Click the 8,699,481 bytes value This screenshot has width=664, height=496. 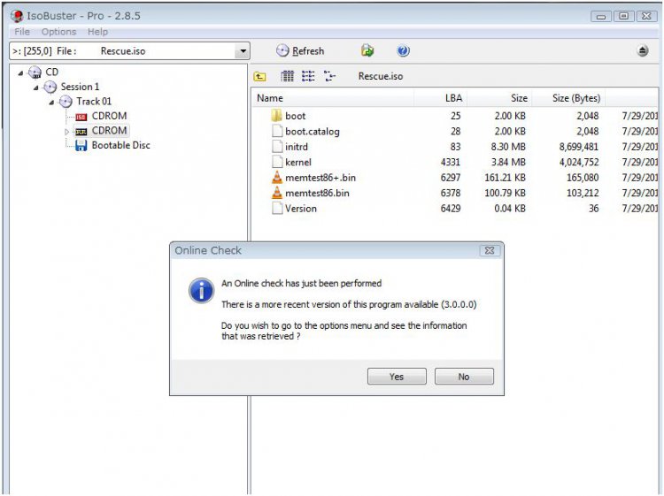pos(579,147)
